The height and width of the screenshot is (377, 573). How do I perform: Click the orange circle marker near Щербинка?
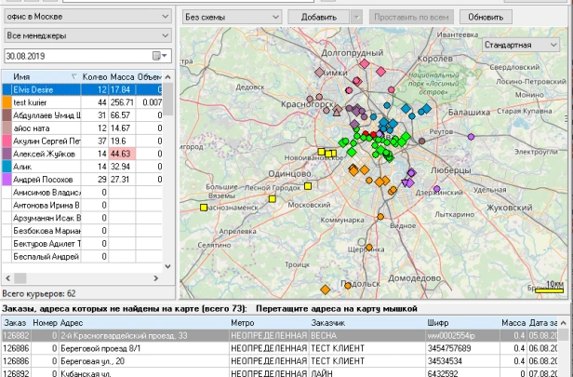(x=369, y=248)
